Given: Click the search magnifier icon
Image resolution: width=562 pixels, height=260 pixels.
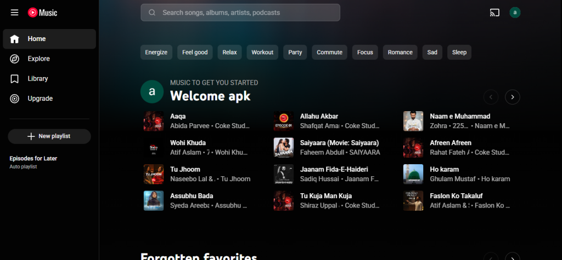Looking at the screenshot, I should 152,13.
